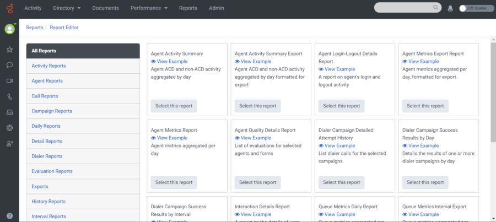Select this report for Agent Metrics Export Report
This screenshot has height=222, width=496.
425,106
